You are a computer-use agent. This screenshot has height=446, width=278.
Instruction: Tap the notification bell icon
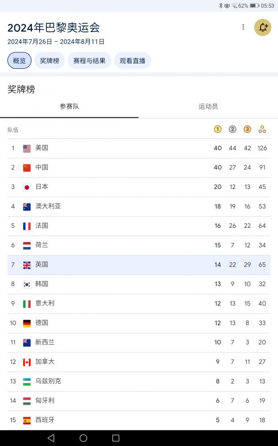[x=262, y=28]
